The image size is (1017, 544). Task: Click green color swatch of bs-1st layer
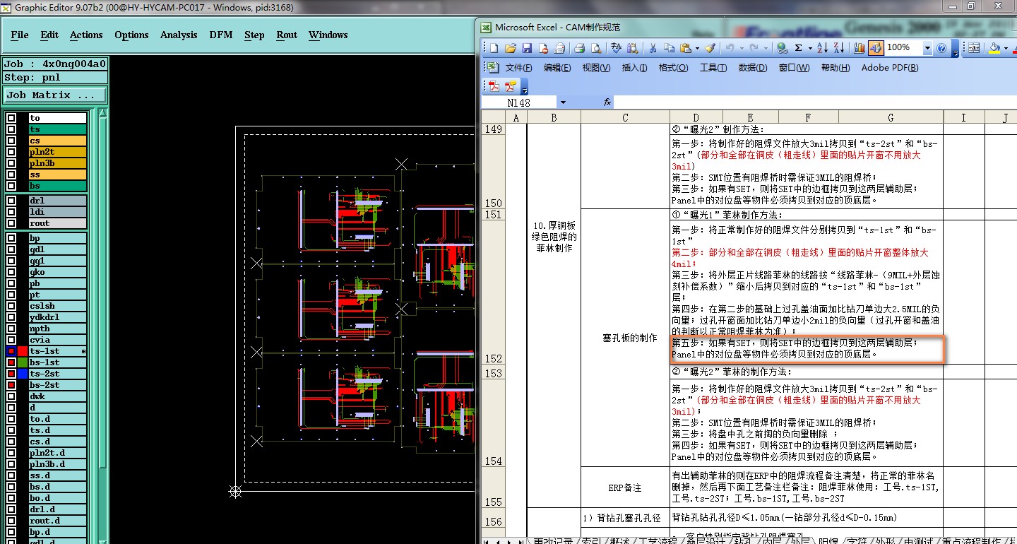click(x=23, y=362)
